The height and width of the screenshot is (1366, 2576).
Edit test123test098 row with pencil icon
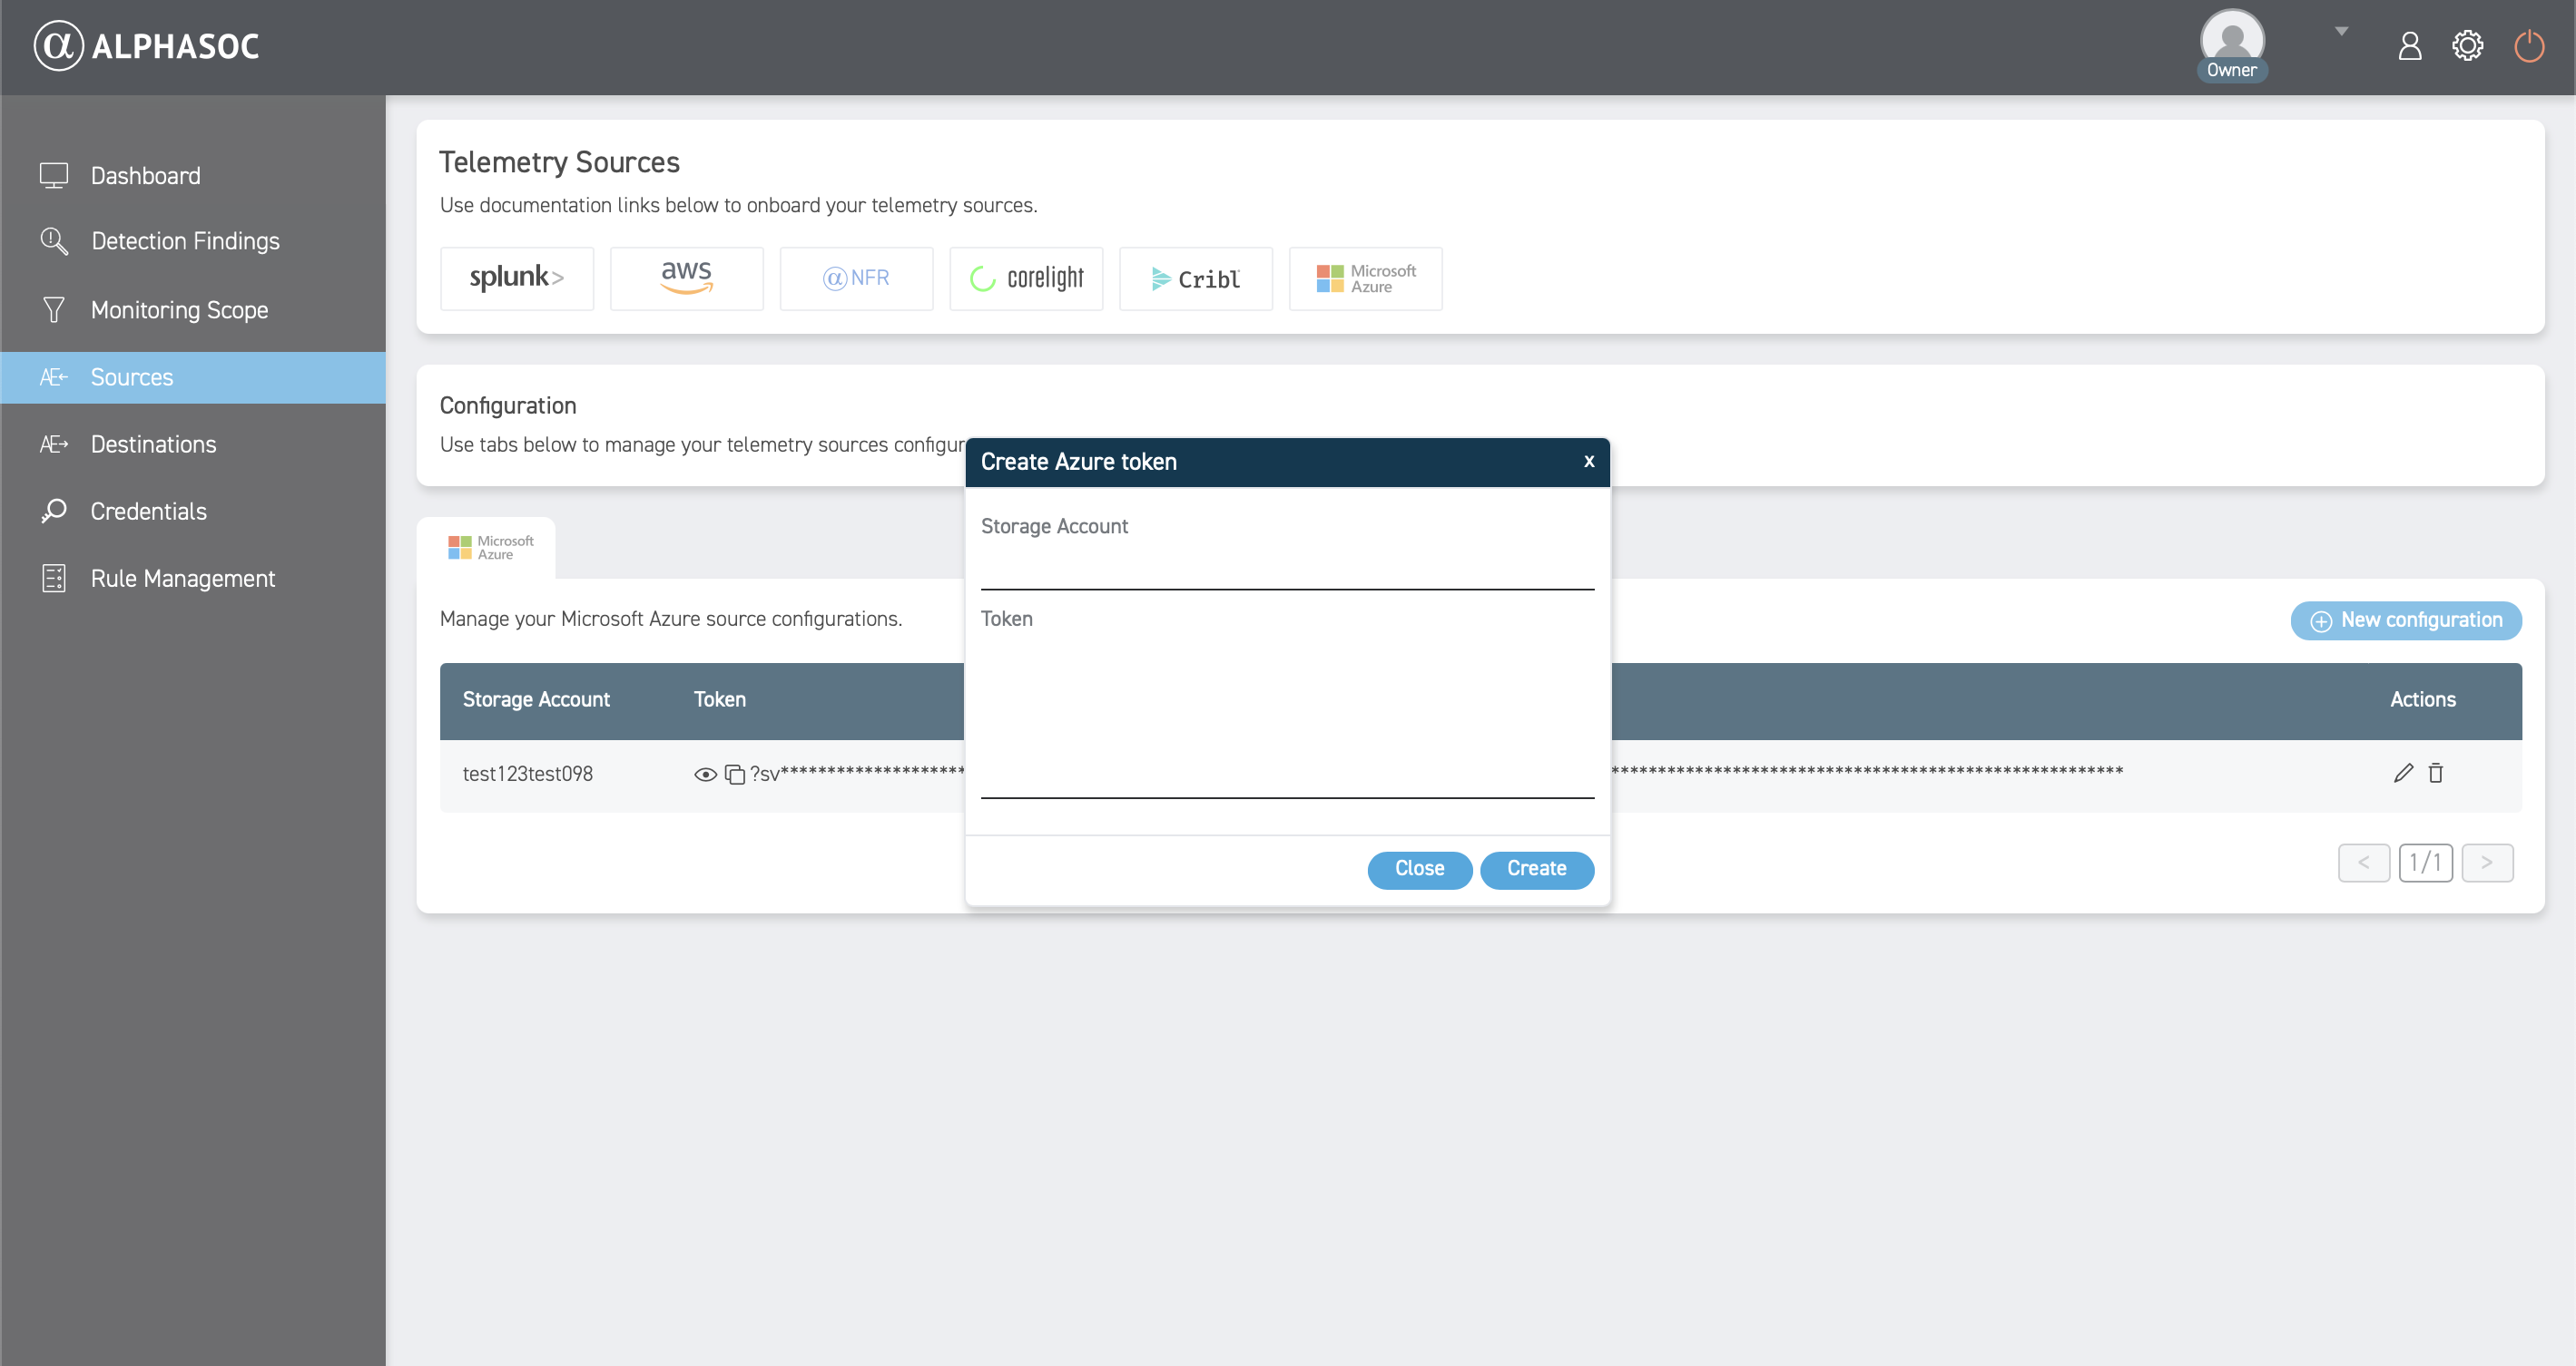(2403, 773)
